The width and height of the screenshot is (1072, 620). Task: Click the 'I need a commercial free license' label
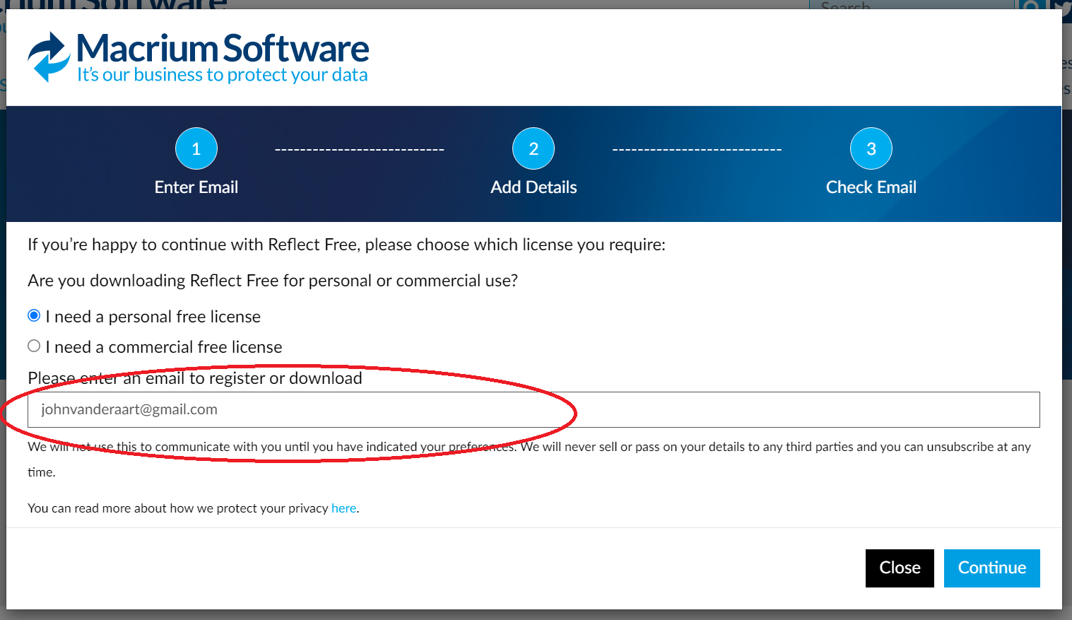[164, 347]
